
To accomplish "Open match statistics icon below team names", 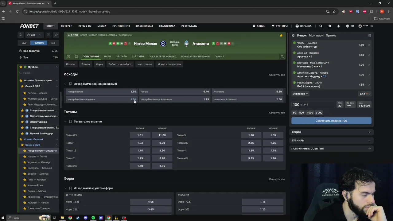I will point(68,56).
